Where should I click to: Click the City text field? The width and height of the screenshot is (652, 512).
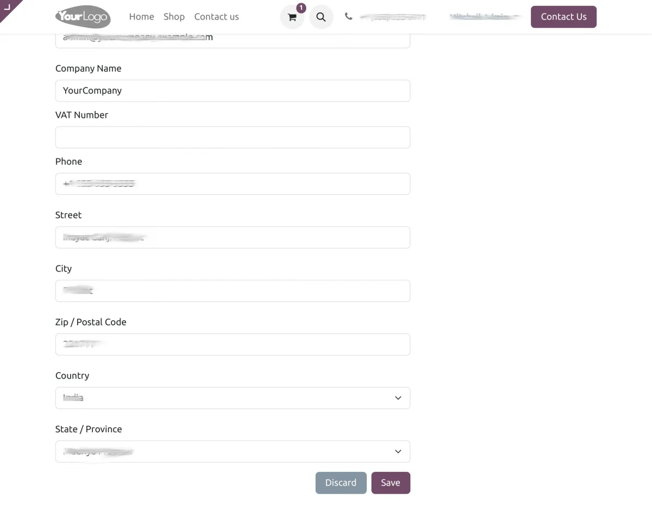[233, 291]
